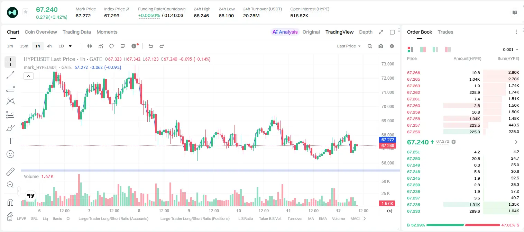Click the AI Analysis button

pos(285,32)
